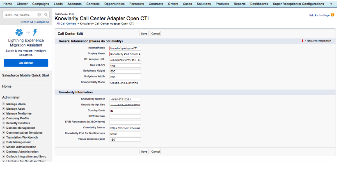Open the Dashboards tab
Viewport: 341px width, 176px height.
tap(259, 4)
